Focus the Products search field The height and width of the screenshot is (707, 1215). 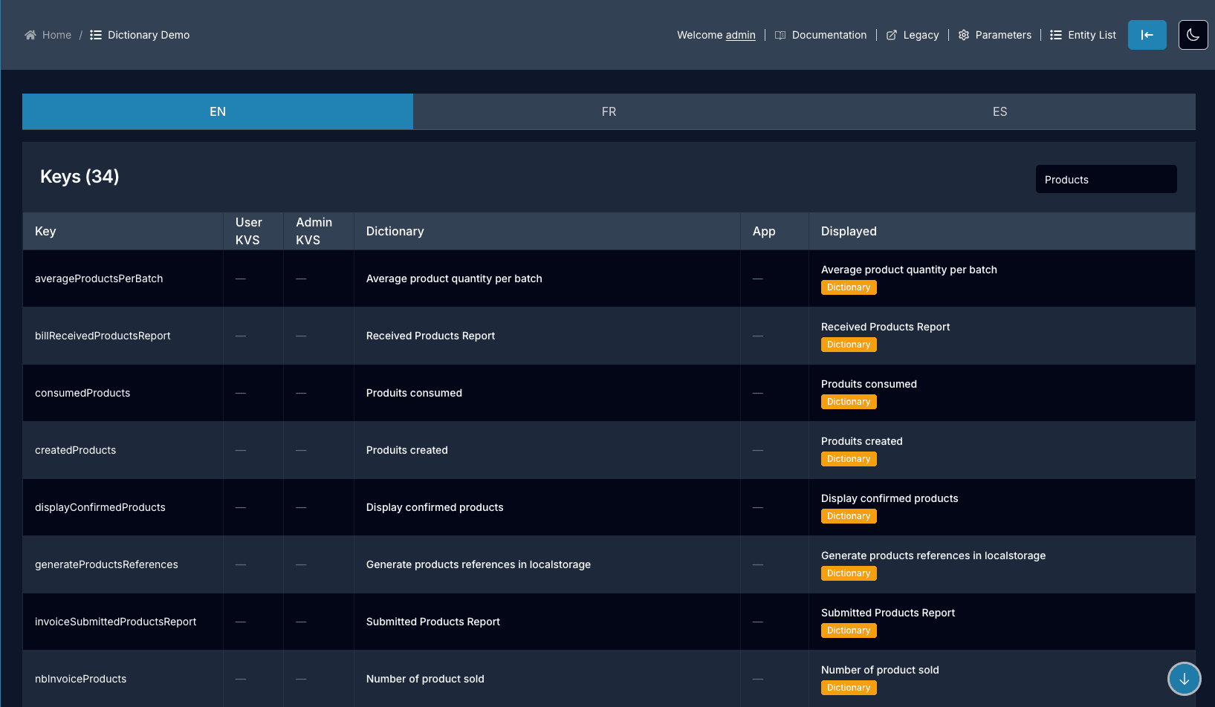coord(1107,179)
